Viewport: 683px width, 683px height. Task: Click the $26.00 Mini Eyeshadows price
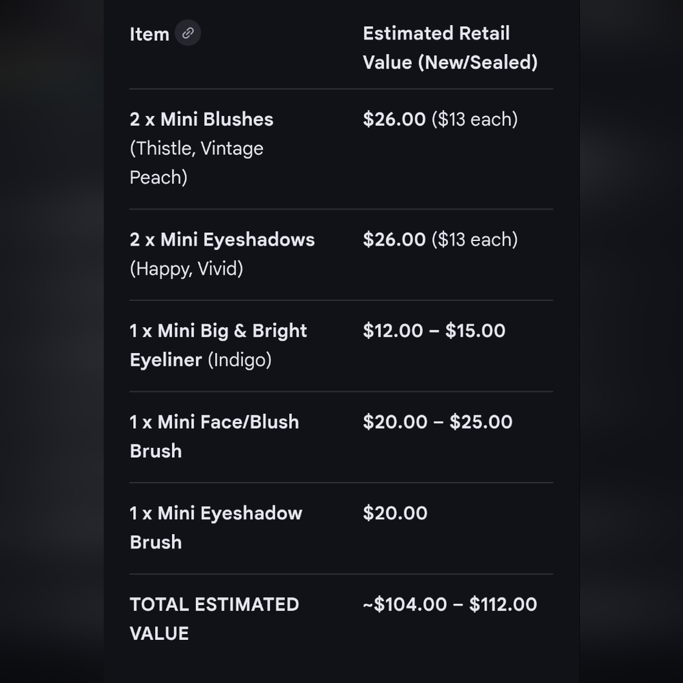coord(394,240)
